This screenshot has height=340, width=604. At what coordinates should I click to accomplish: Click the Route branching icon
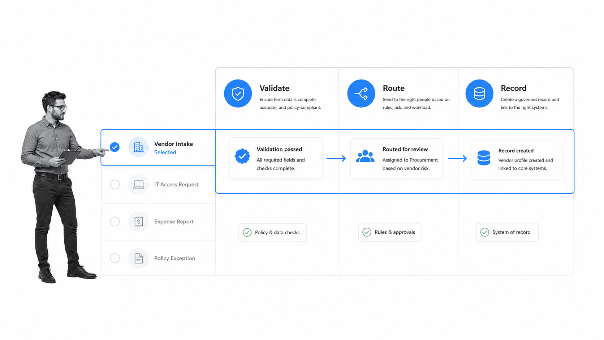(x=361, y=94)
